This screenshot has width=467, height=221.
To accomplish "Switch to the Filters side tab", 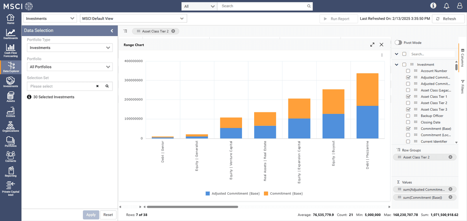I will point(463,86).
